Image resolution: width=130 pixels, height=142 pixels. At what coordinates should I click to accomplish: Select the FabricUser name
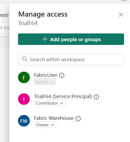pos(46,75)
